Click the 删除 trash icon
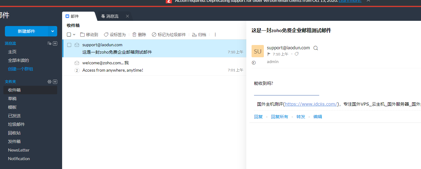Image resolution: width=421 pixels, height=169 pixels. pyautogui.click(x=134, y=35)
